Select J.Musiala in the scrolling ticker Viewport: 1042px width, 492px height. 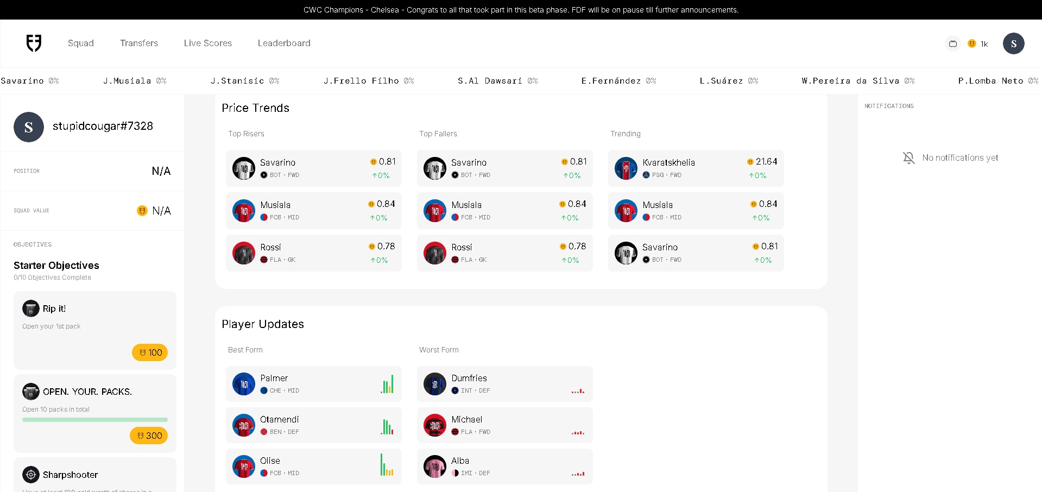pos(135,81)
